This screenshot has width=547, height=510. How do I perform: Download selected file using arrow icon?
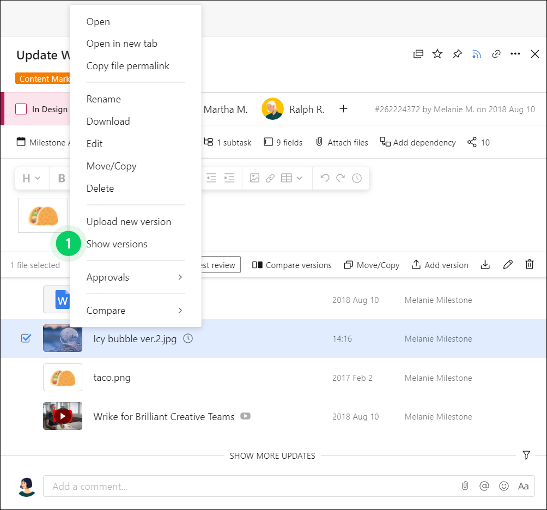tap(485, 265)
